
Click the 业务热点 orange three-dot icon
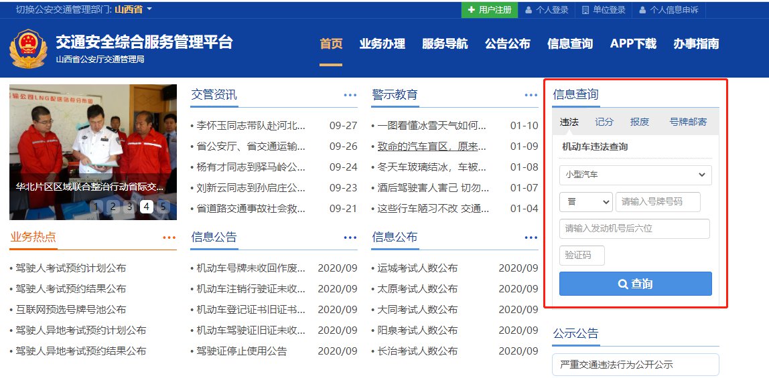(x=169, y=238)
